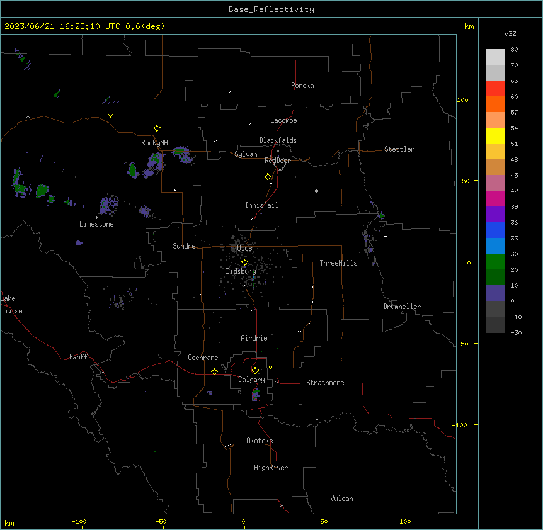Screen dimensions: 543x530
Task: Click the white asterisk marker east of Innisfail
Action: tap(316, 191)
